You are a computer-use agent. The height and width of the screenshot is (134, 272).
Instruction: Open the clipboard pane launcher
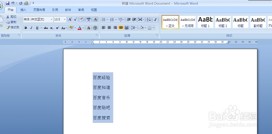pyautogui.click(x=19, y=35)
